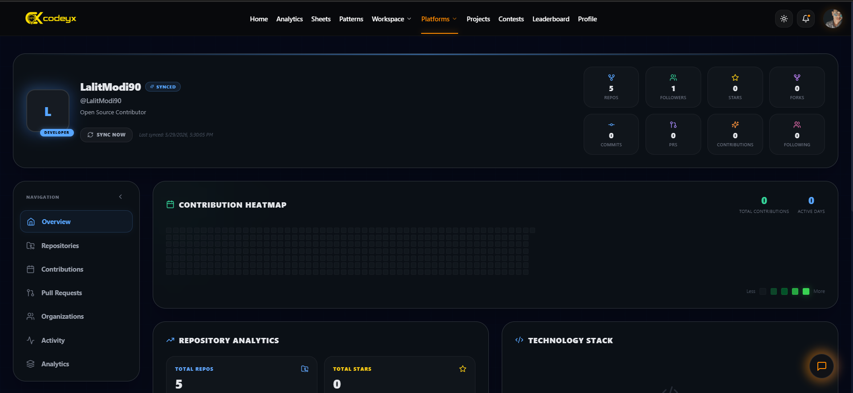Image resolution: width=853 pixels, height=393 pixels.
Task: Click the Stars stat card icon
Action: tap(735, 77)
